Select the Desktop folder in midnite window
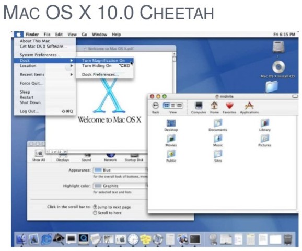The width and height of the screenshot is (302, 251). (x=171, y=125)
